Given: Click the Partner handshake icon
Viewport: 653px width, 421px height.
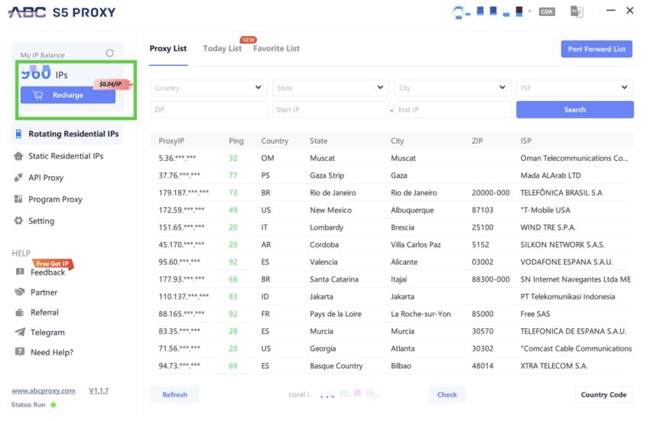Looking at the screenshot, I should click(20, 292).
